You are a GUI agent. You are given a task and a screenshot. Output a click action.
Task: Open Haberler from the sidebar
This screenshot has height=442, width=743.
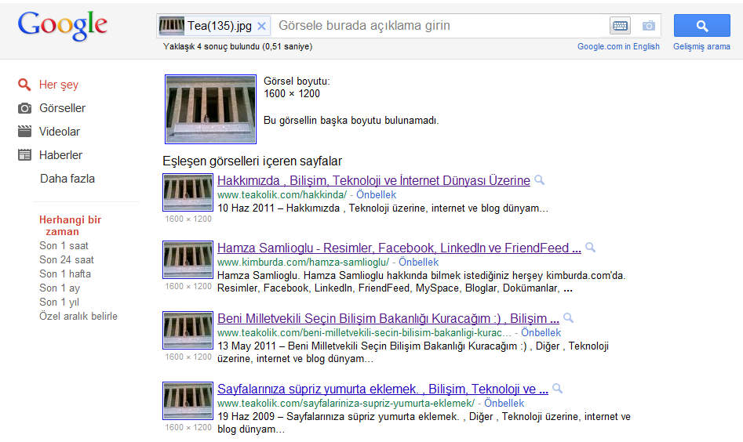coord(60,155)
